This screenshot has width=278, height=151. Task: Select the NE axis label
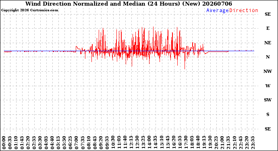coord(268,43)
